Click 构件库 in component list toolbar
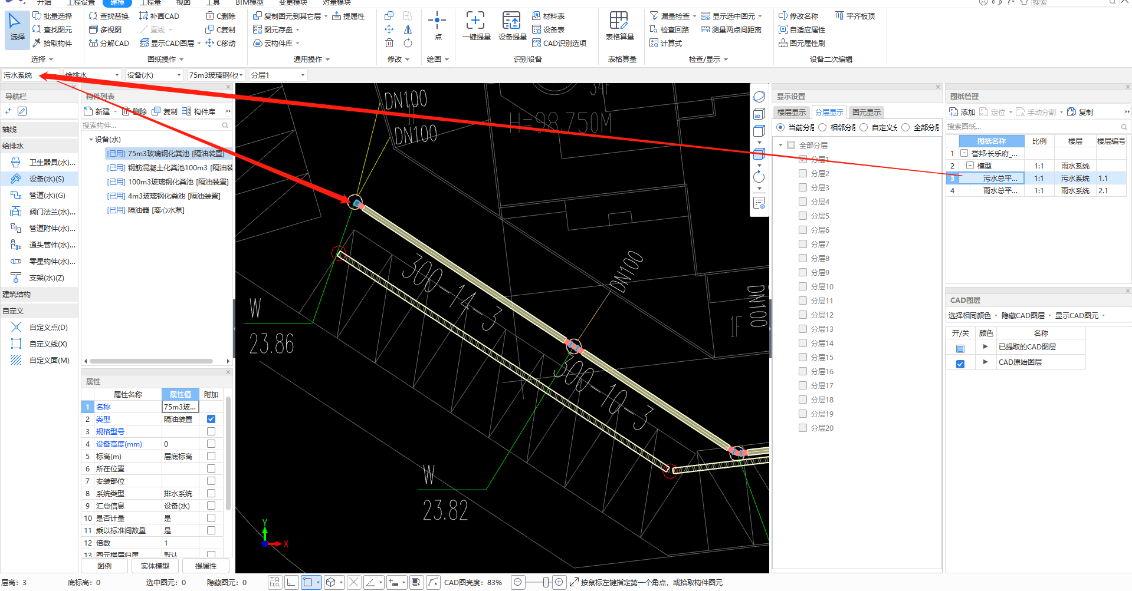 pos(199,111)
